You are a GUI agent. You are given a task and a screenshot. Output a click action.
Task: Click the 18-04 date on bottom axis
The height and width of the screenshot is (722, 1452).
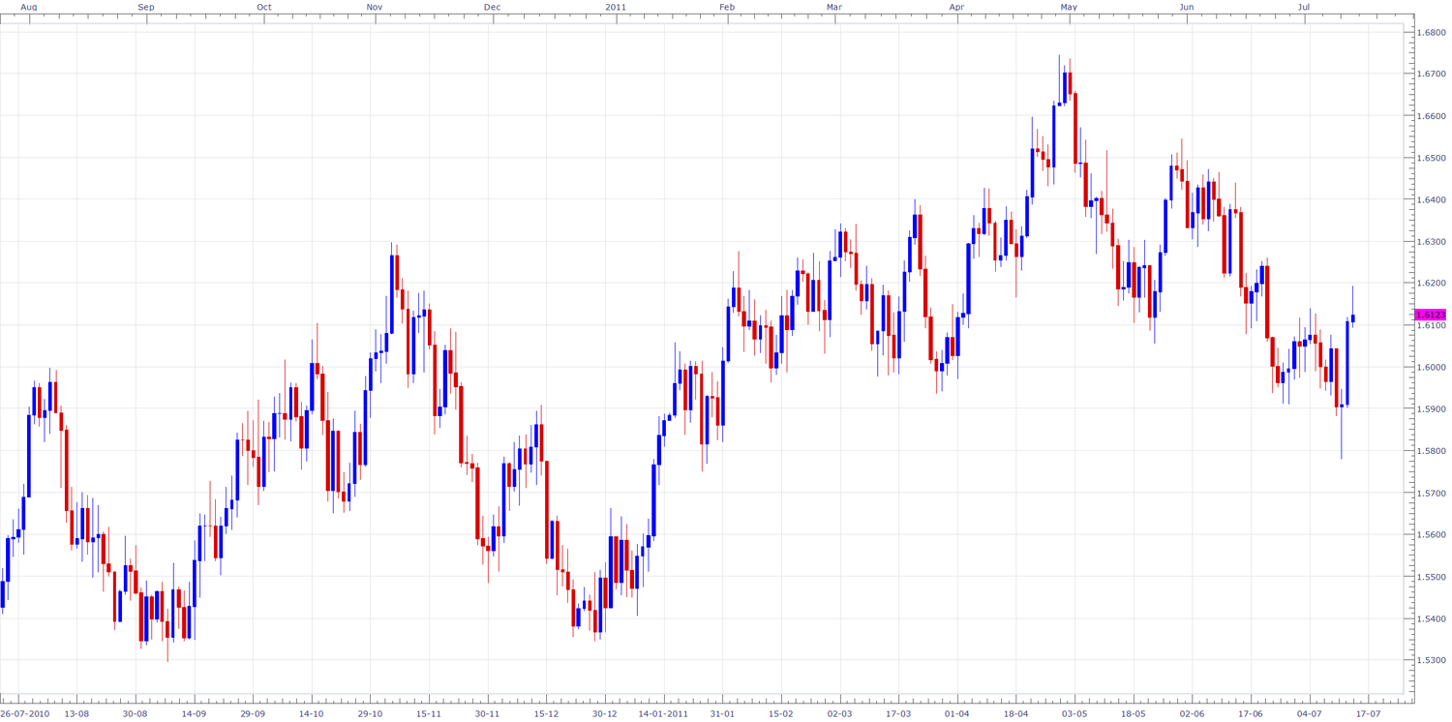tap(1015, 714)
